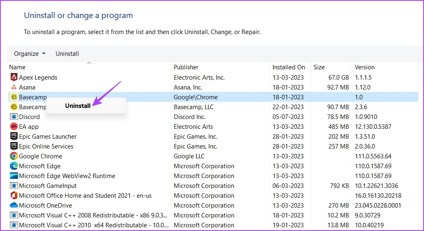The width and height of the screenshot is (424, 231).
Task: Click the Microsoft Office icon
Action: click(x=14, y=195)
